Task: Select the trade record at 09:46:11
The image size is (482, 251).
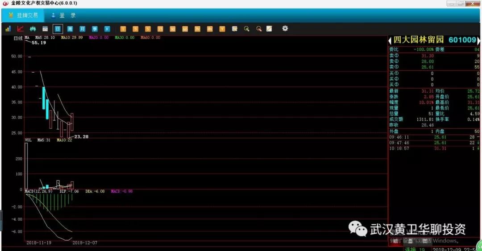Action: point(434,137)
